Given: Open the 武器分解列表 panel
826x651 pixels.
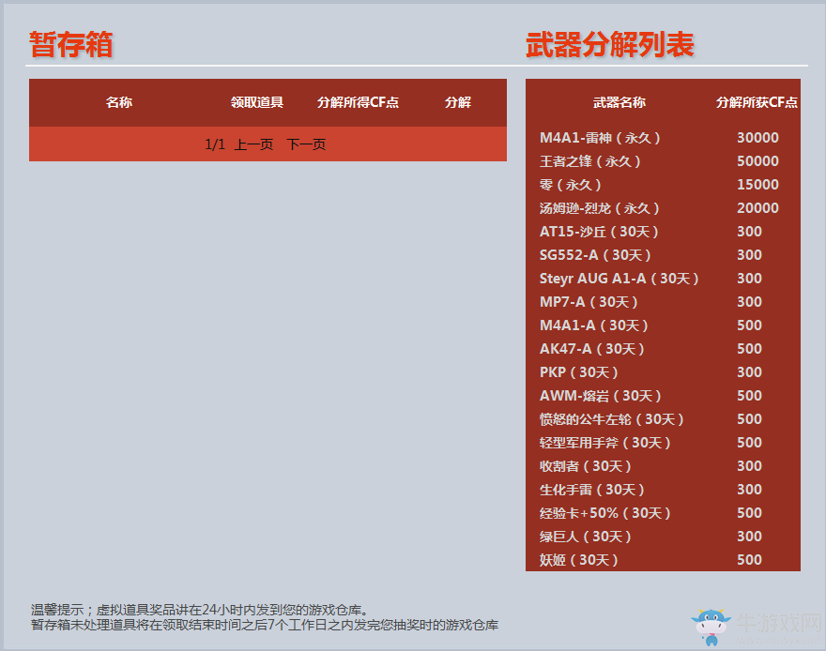Looking at the screenshot, I should 610,44.
